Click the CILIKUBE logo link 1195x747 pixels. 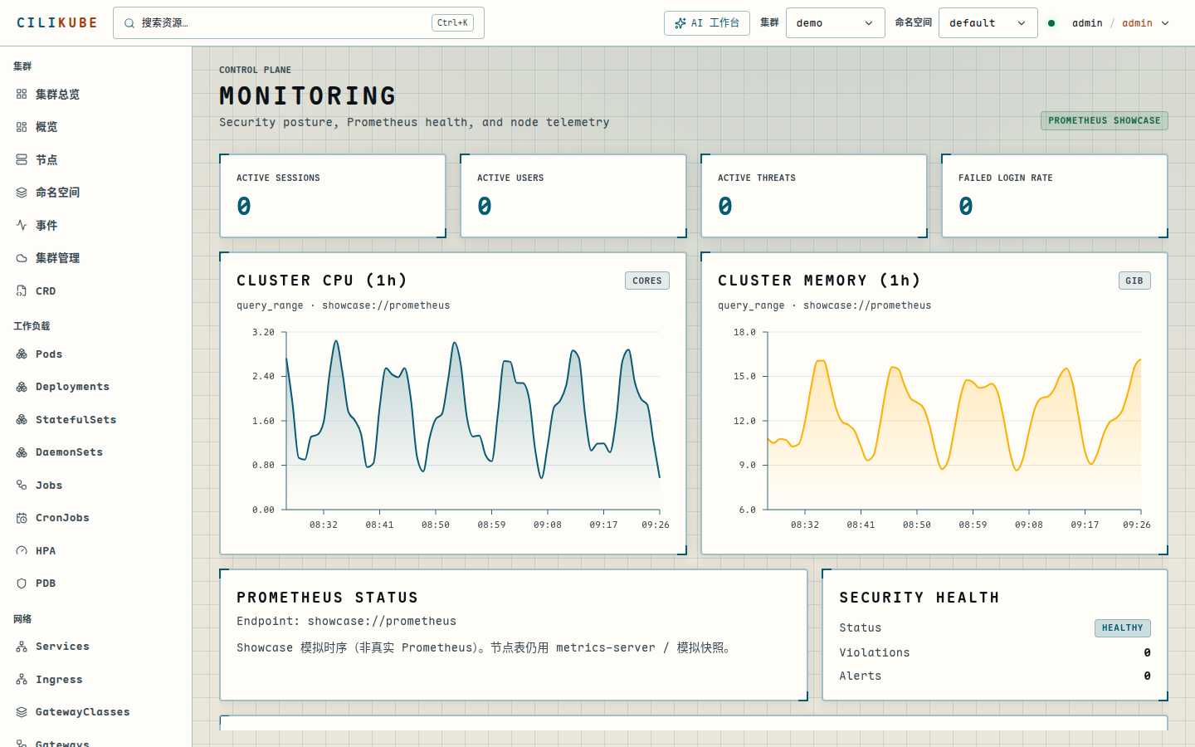pyautogui.click(x=57, y=23)
